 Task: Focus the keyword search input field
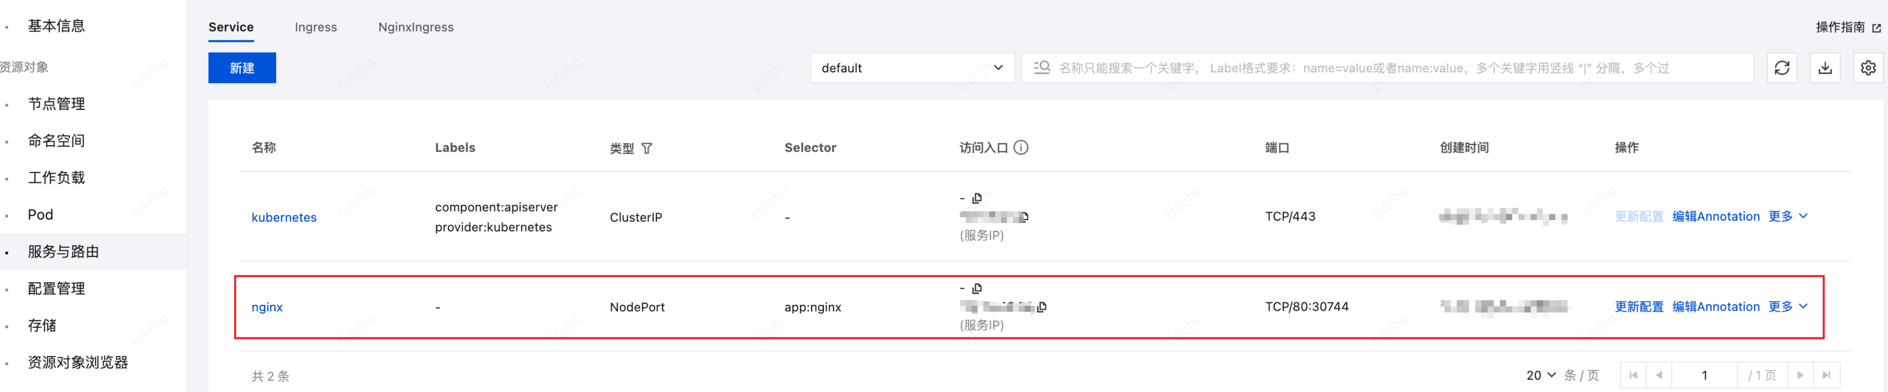1393,68
